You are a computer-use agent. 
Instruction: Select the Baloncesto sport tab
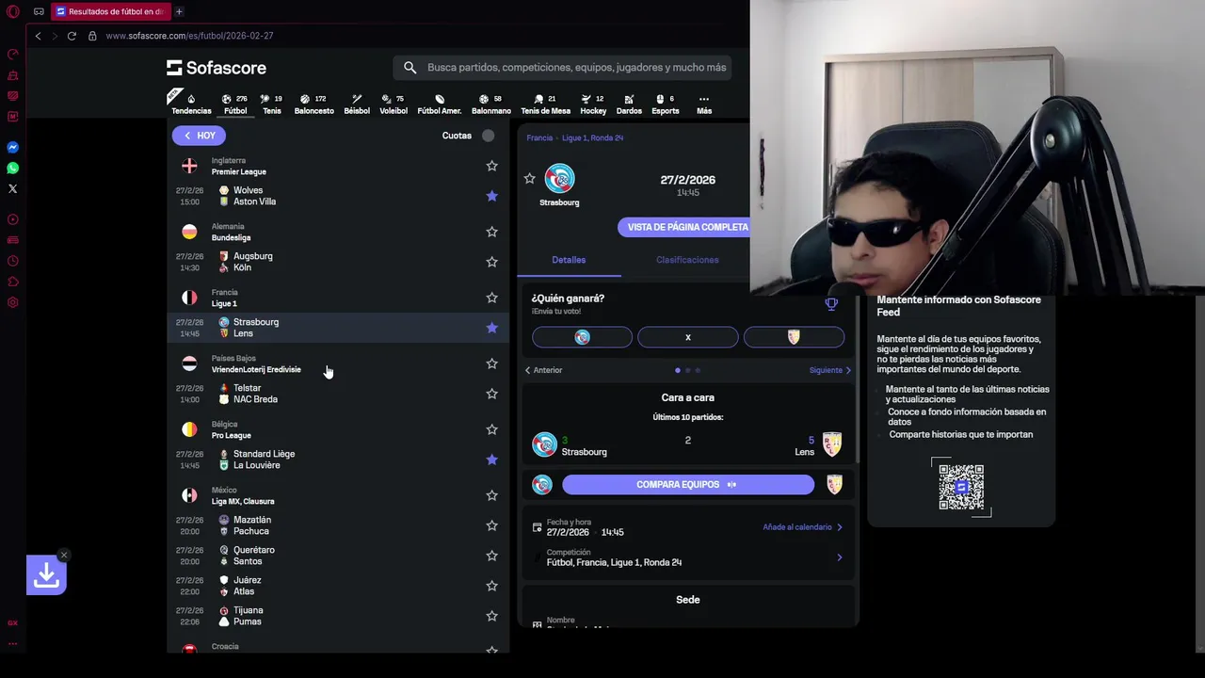click(314, 104)
